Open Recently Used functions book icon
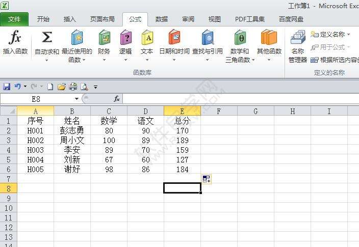Image resolution: width=359 pixels, height=247 pixels. coord(77,37)
